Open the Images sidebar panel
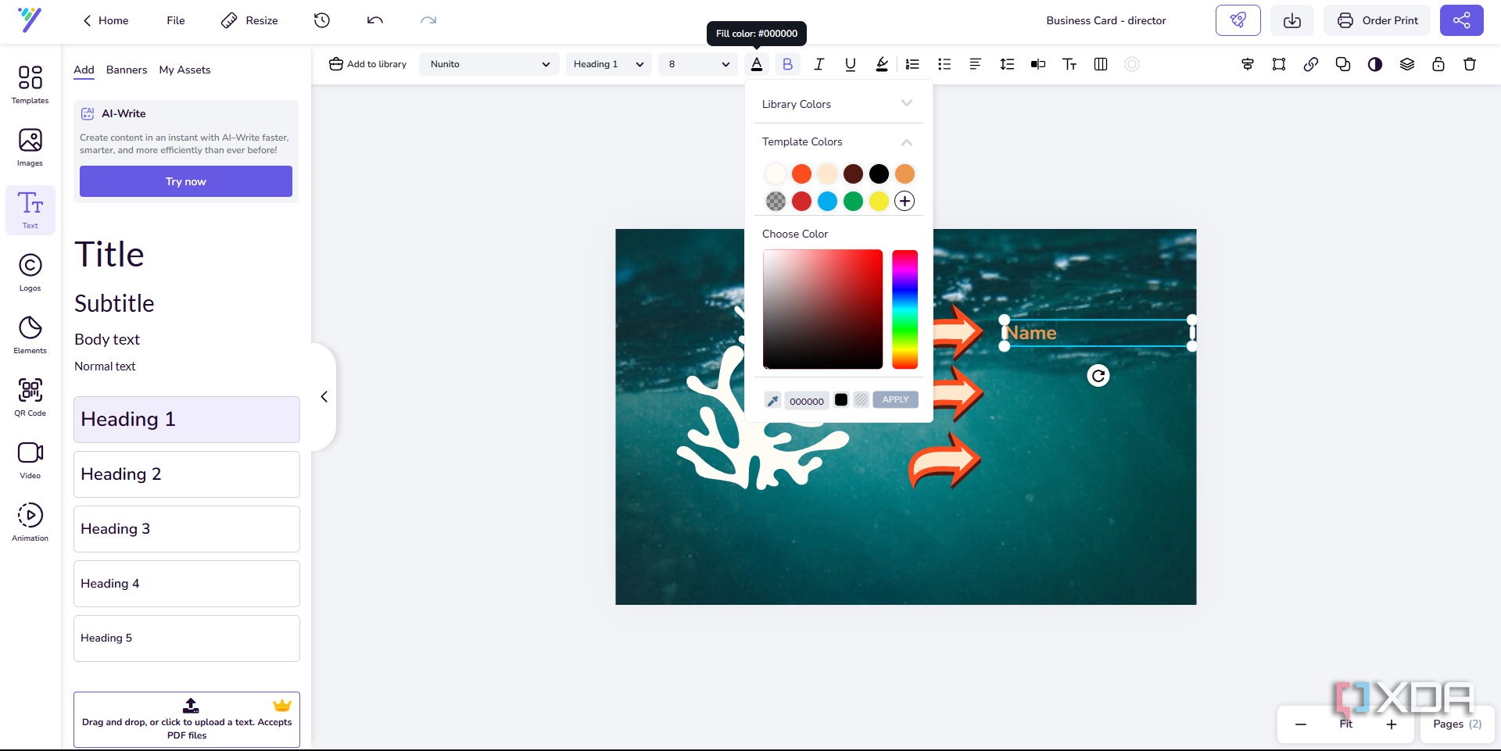The image size is (1501, 751). 30,148
